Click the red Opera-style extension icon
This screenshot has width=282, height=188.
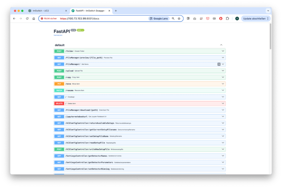coord(221,19)
